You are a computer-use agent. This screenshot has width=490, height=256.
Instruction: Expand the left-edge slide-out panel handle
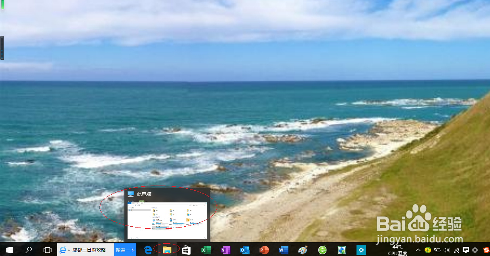tap(2, 47)
